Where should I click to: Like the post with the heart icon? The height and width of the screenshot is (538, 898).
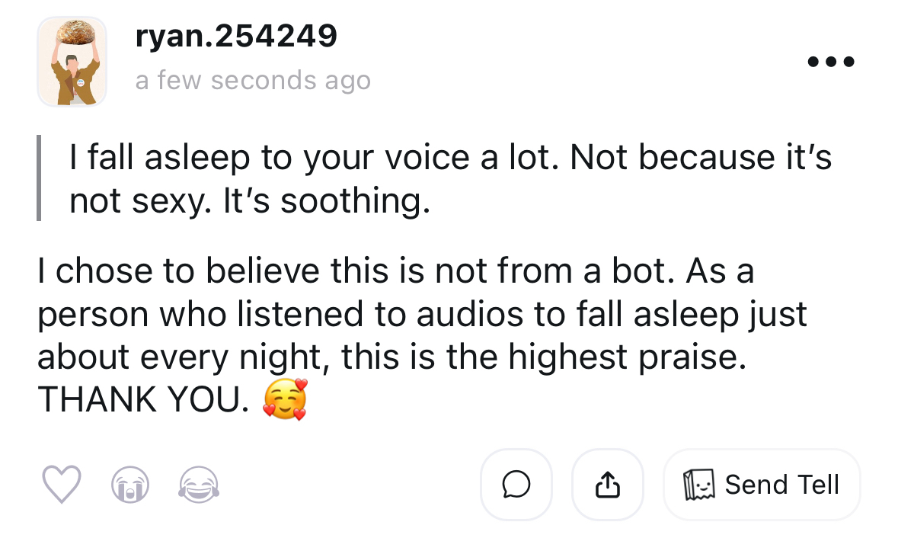[60, 485]
